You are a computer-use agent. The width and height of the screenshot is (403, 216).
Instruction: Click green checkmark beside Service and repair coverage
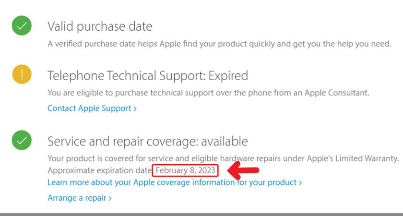coord(22,140)
